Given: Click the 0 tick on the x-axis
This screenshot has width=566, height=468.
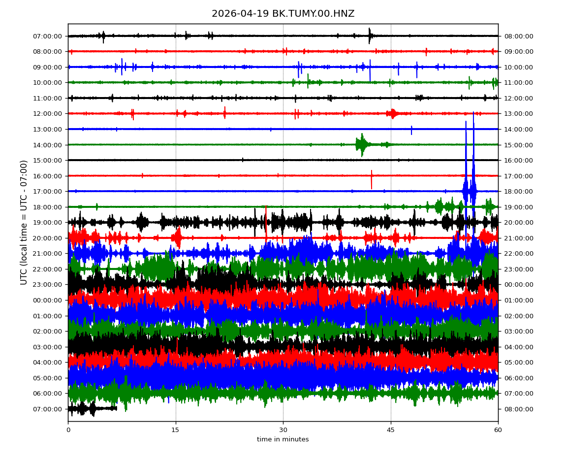Looking at the screenshot, I should (x=68, y=430).
